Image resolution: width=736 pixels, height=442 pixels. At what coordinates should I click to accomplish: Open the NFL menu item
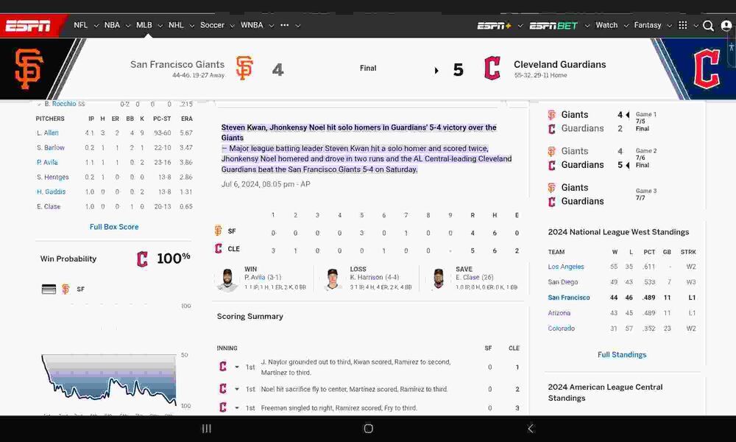[81, 25]
